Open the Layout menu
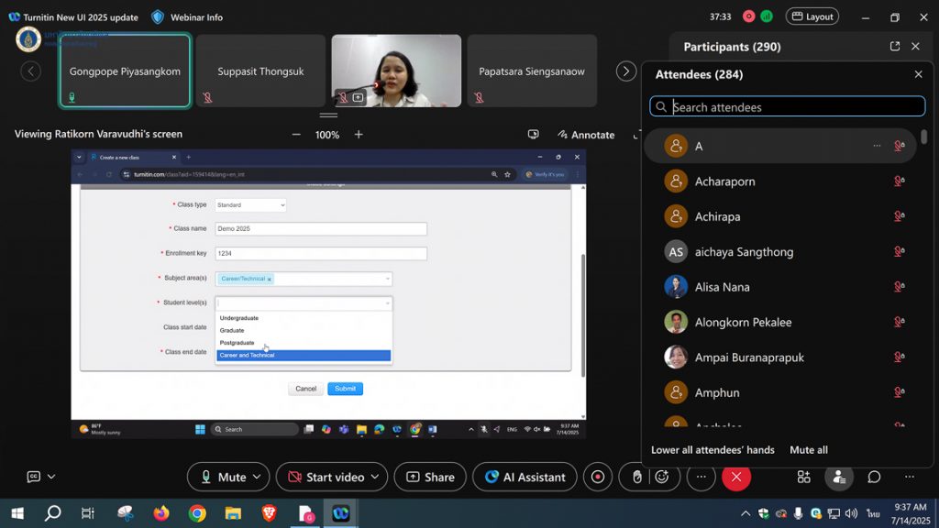 click(812, 16)
